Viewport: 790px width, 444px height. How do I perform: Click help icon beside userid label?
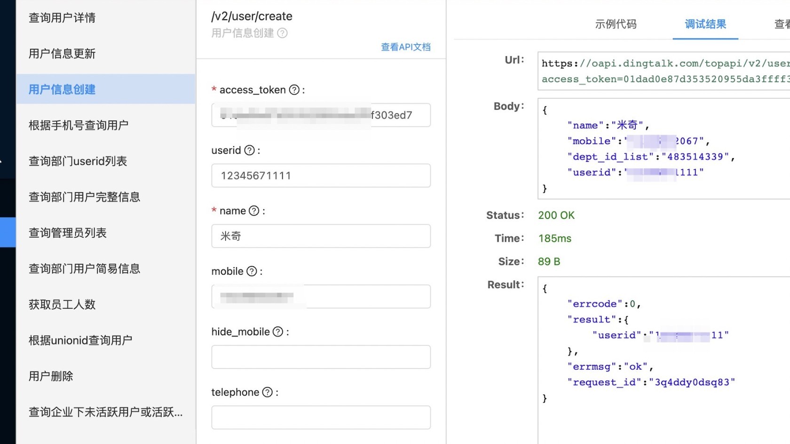click(249, 150)
